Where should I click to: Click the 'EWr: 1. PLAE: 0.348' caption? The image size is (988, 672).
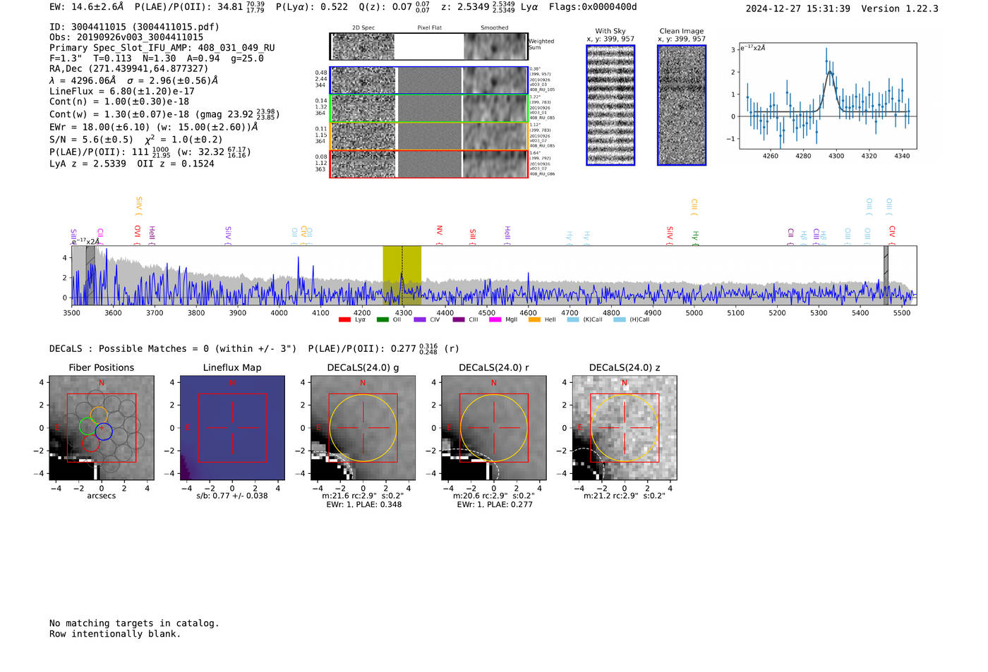pos(363,505)
